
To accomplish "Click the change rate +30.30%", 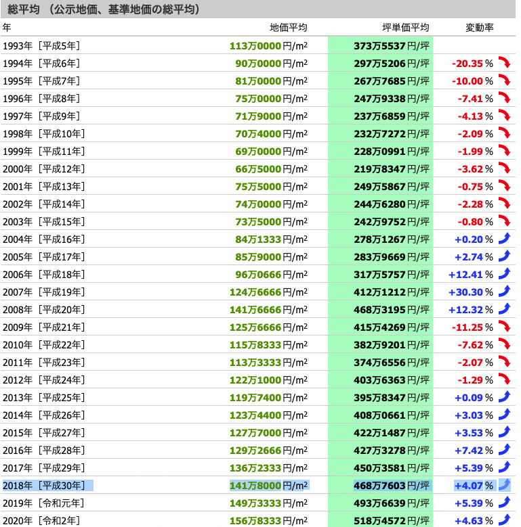I will 471,292.
